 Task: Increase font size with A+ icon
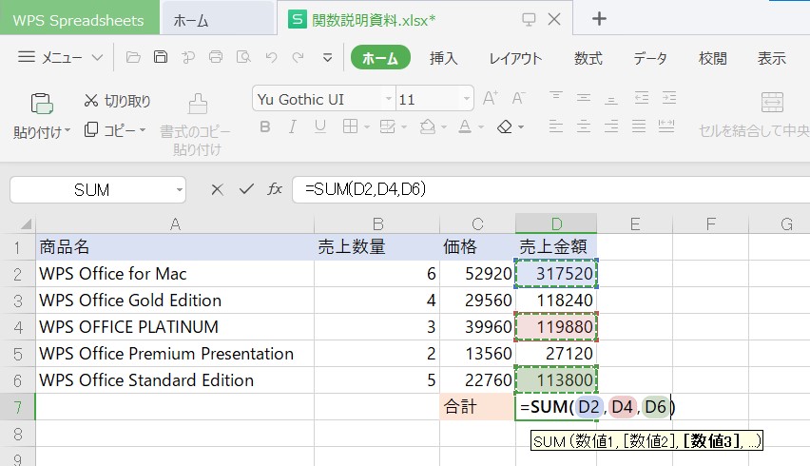[x=491, y=98]
